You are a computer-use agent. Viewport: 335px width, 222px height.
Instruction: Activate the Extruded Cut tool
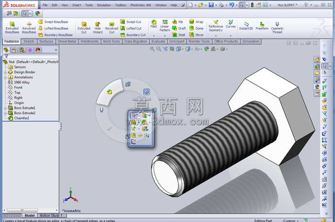pos(84,28)
